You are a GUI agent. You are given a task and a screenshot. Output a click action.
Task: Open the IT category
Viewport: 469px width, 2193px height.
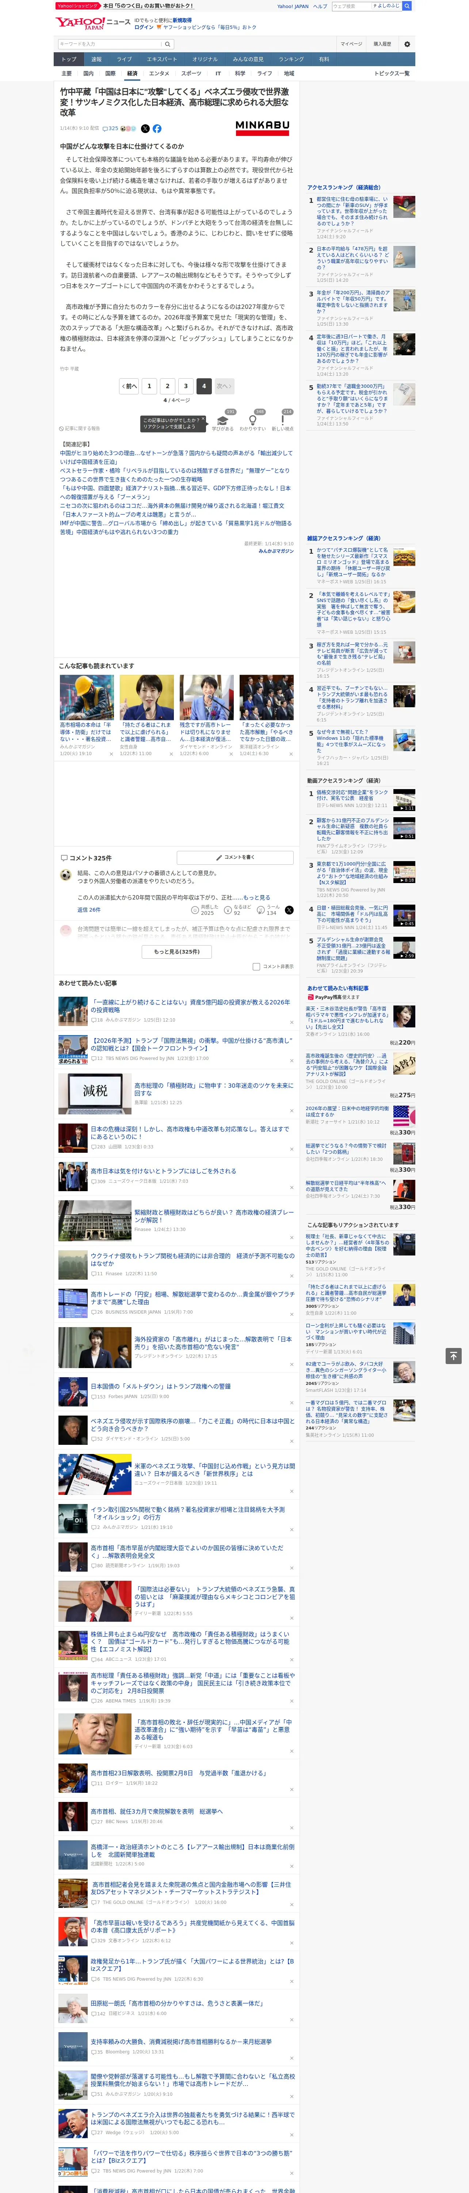pos(218,73)
